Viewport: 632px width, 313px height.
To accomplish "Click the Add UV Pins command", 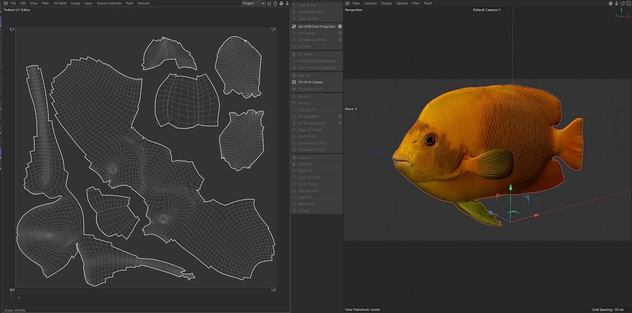I will pyautogui.click(x=317, y=5).
